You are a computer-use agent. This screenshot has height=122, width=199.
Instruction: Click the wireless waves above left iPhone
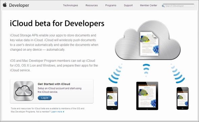115,73
